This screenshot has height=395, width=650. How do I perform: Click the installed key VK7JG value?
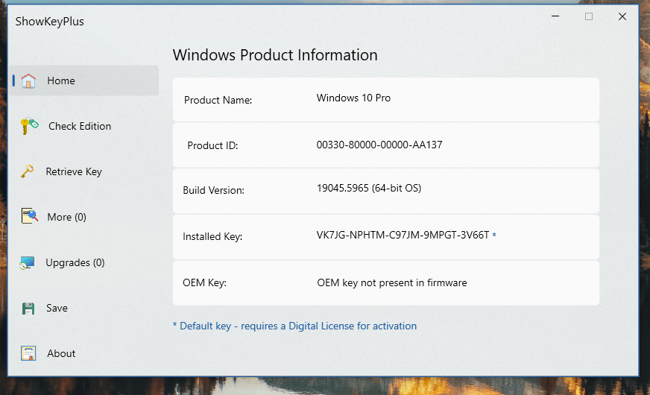pyautogui.click(x=403, y=235)
